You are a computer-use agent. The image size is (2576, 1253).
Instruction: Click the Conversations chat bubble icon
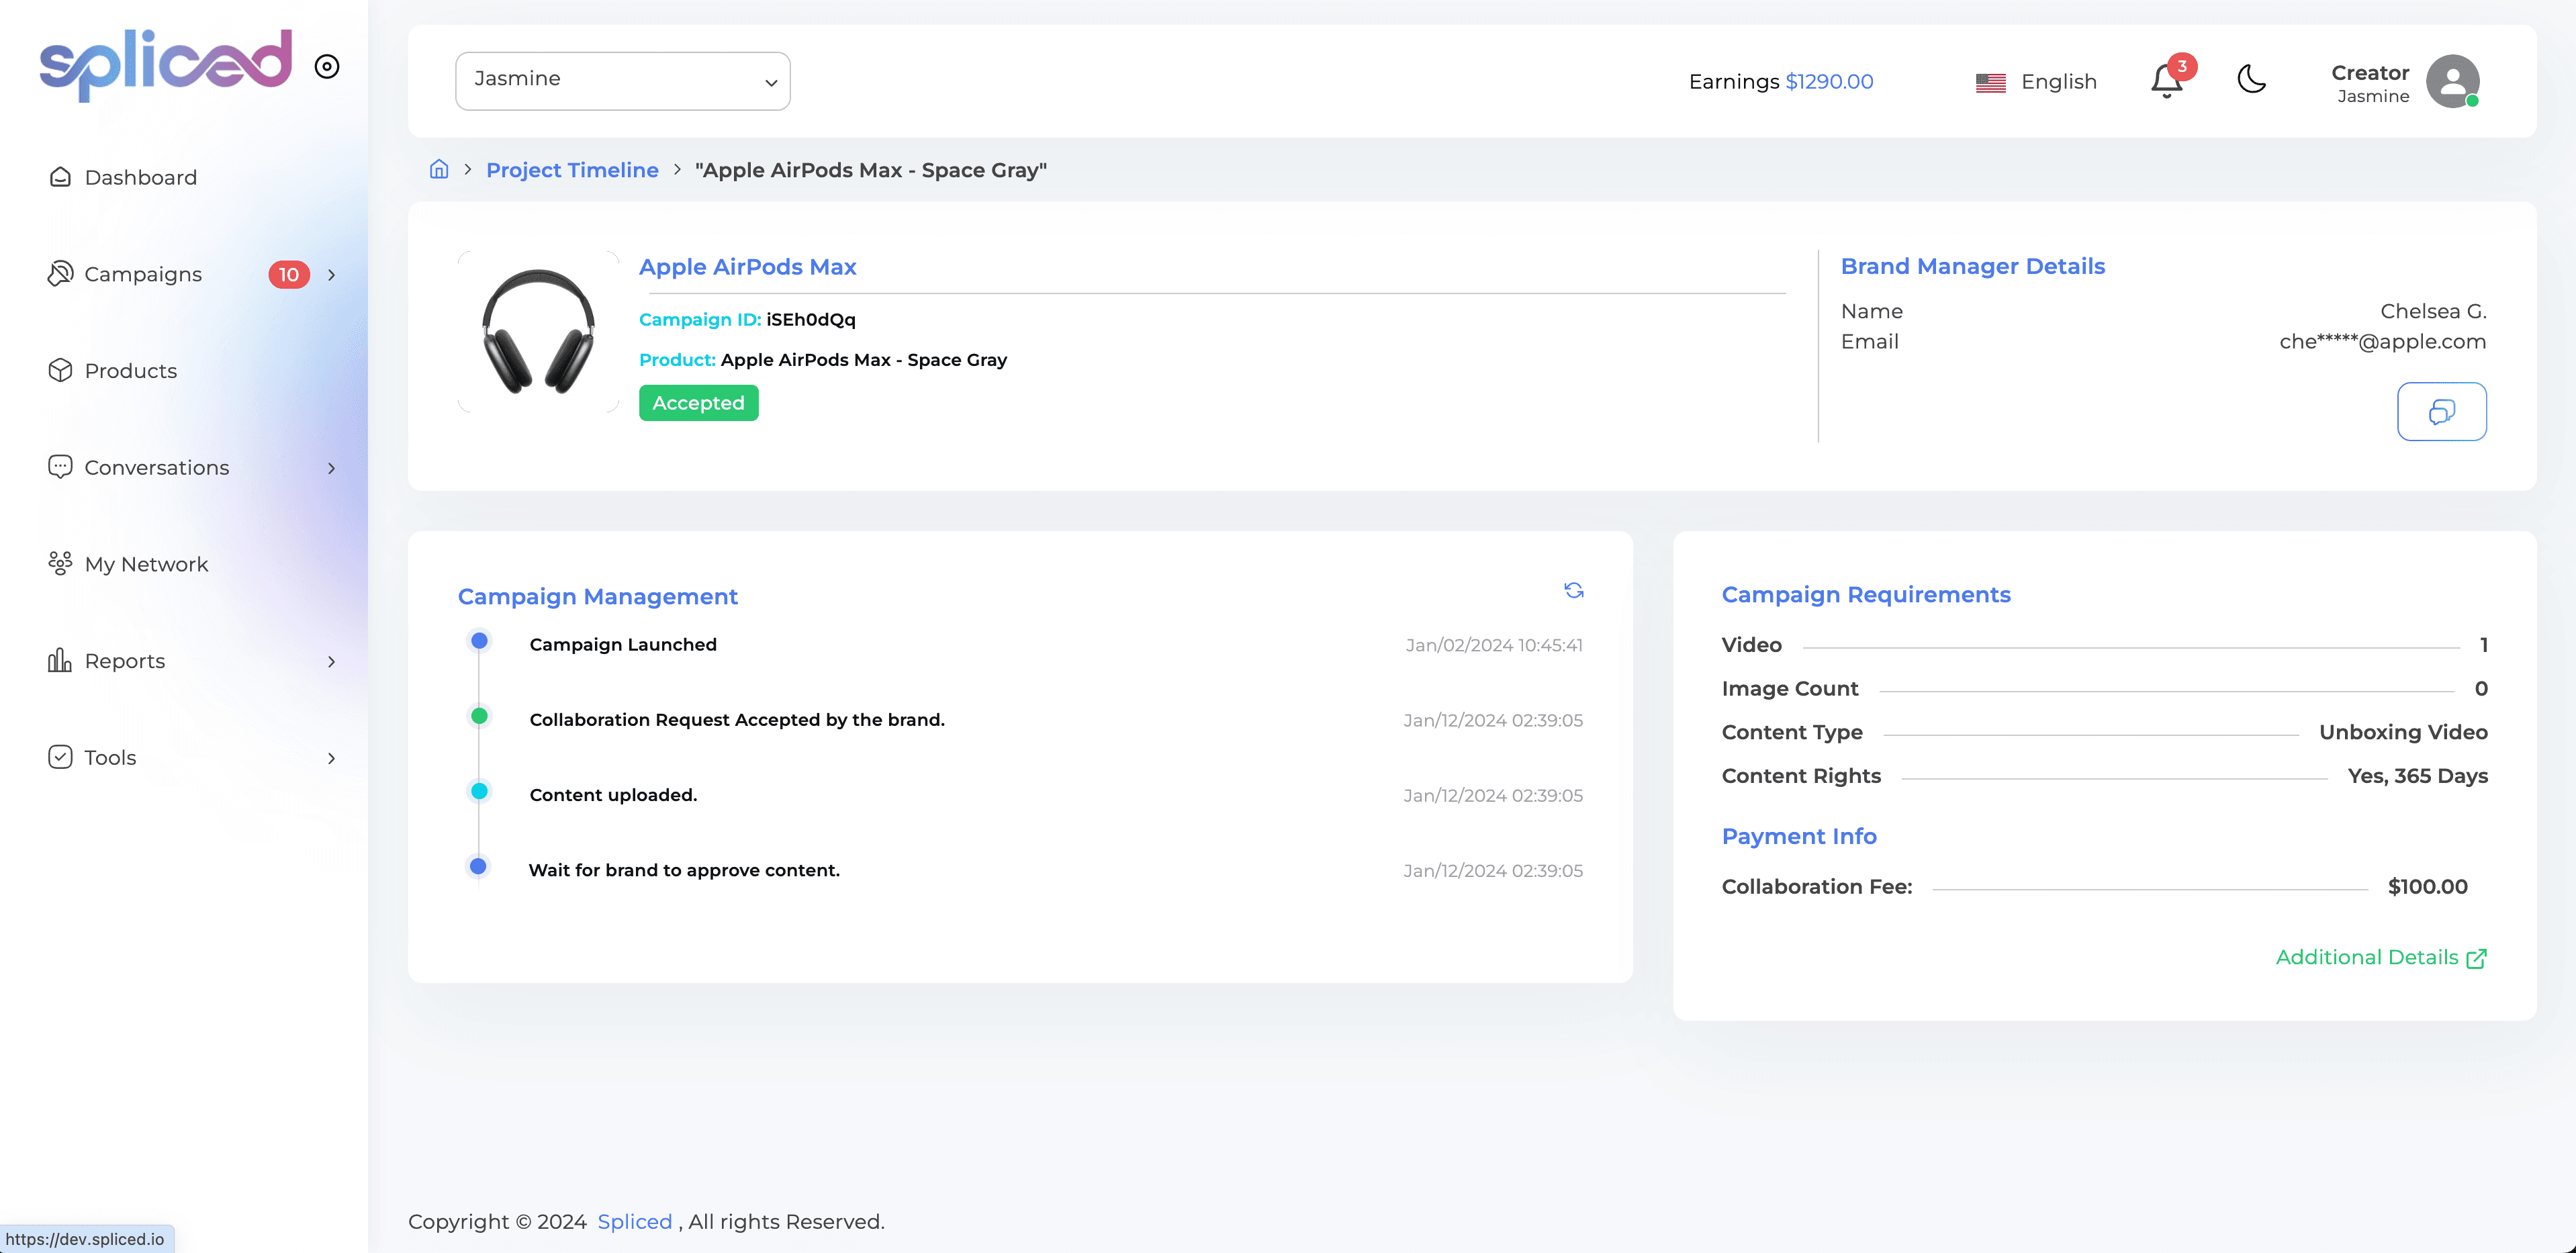click(60, 467)
